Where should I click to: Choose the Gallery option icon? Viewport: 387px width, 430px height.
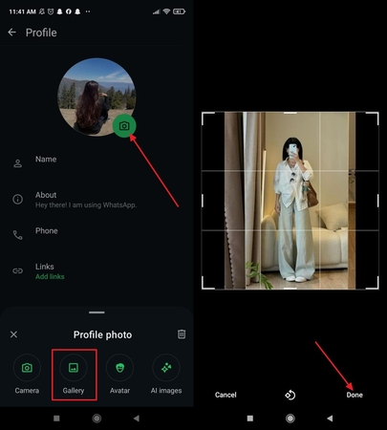point(74,368)
